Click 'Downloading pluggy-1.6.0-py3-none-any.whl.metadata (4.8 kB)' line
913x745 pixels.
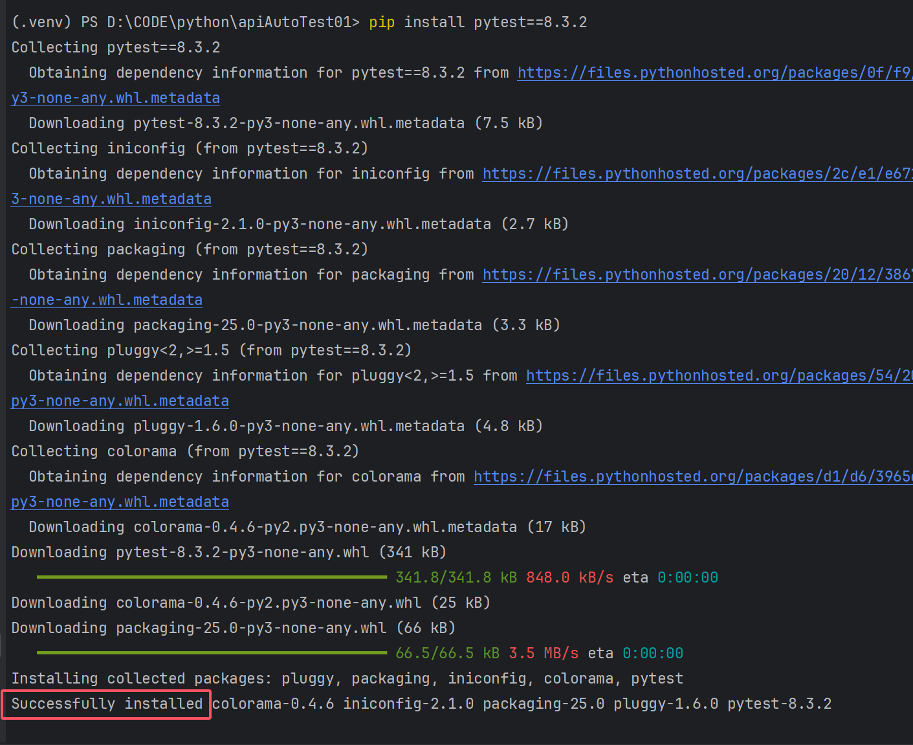click(285, 426)
